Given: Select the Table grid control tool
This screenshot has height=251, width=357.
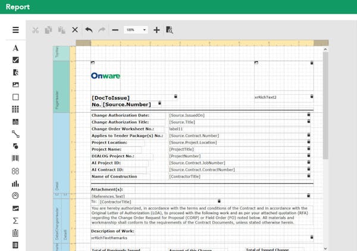Looking at the screenshot, I should [x=15, y=109].
